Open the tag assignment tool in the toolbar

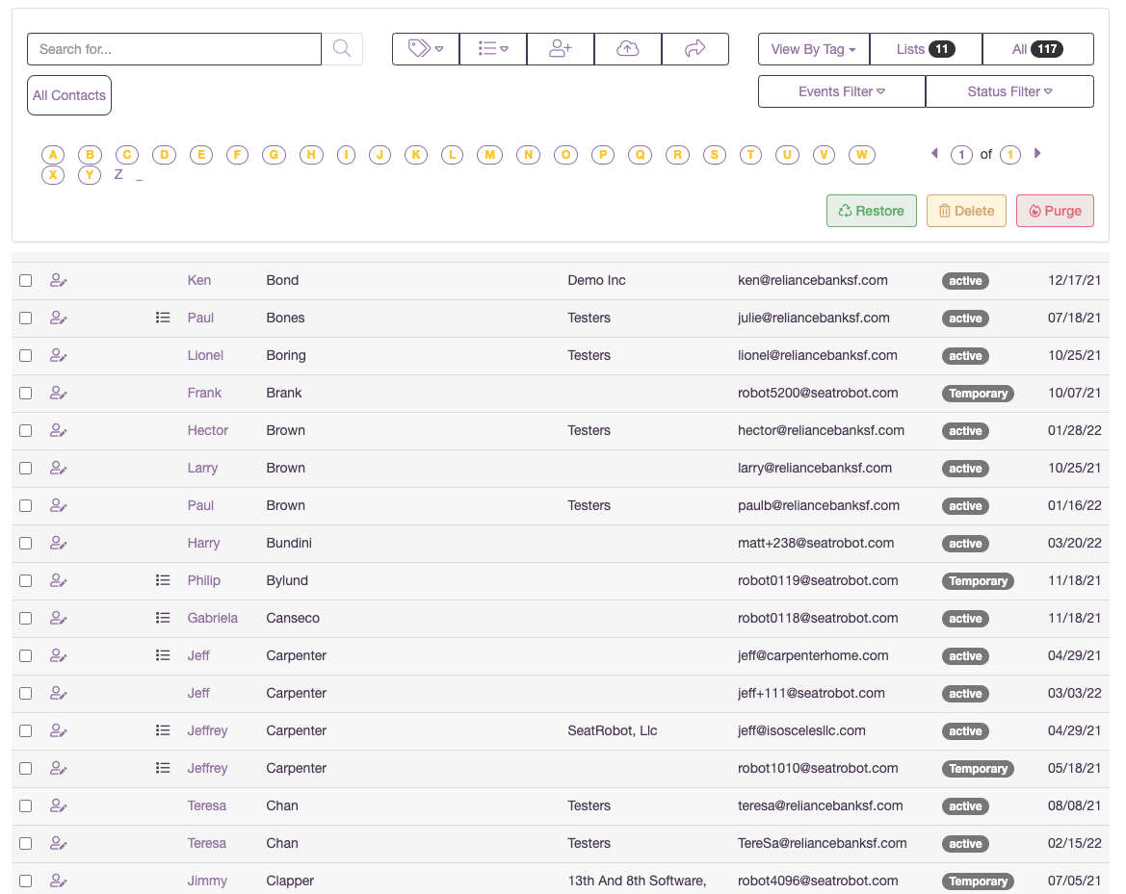pos(425,48)
